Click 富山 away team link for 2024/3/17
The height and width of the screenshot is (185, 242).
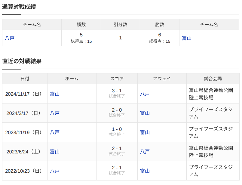click(145, 113)
